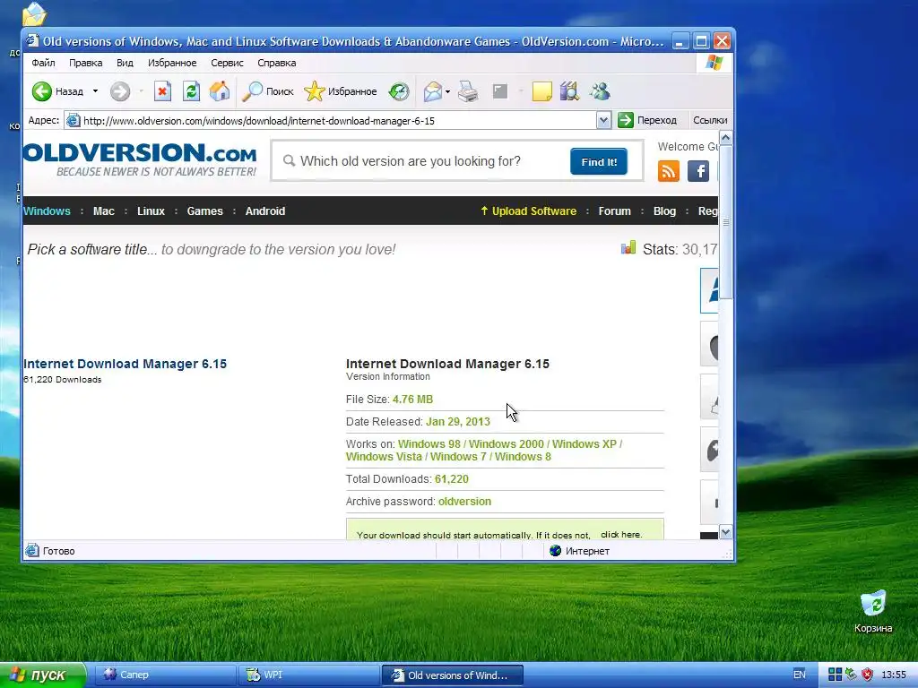The width and height of the screenshot is (918, 688).
Task: Click the gray Edit toolbar icon
Action: pyautogui.click(x=500, y=91)
